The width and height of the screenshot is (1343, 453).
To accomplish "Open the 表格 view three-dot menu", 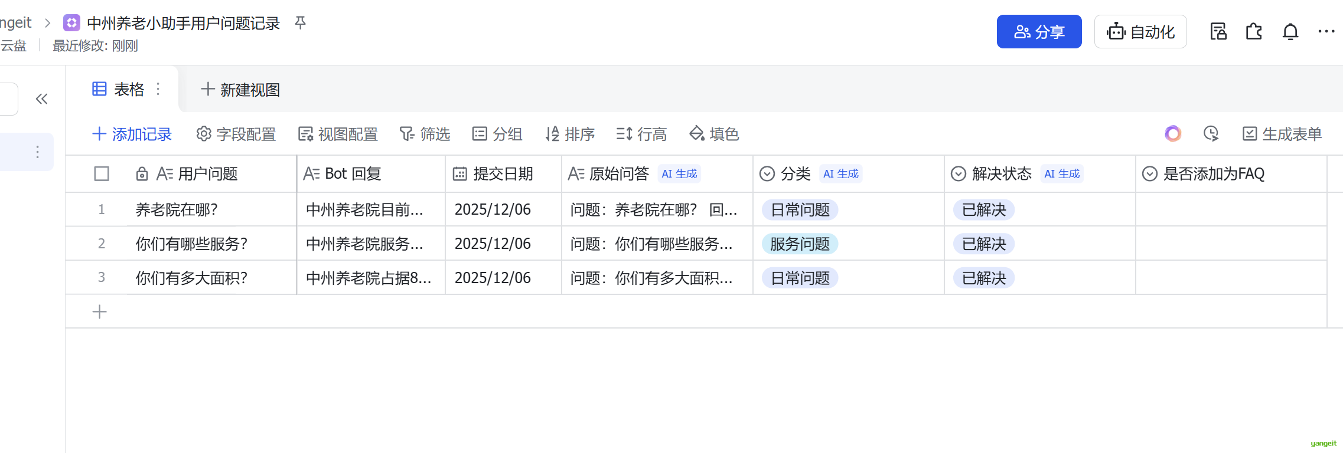I will click(158, 89).
